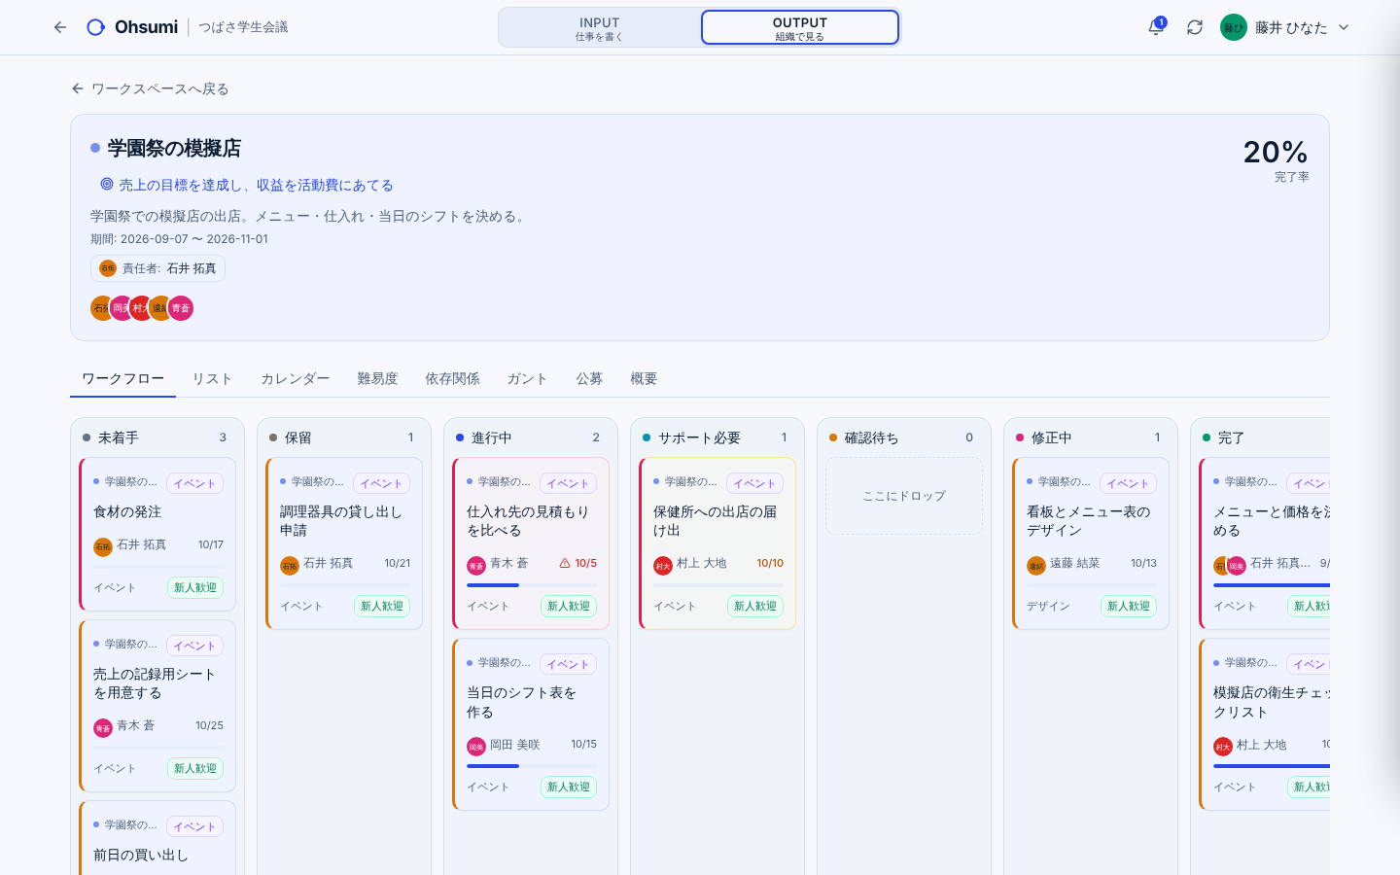Switch to INPUT 仕事を書く mode
The height and width of the screenshot is (875, 1400).
coord(600,27)
